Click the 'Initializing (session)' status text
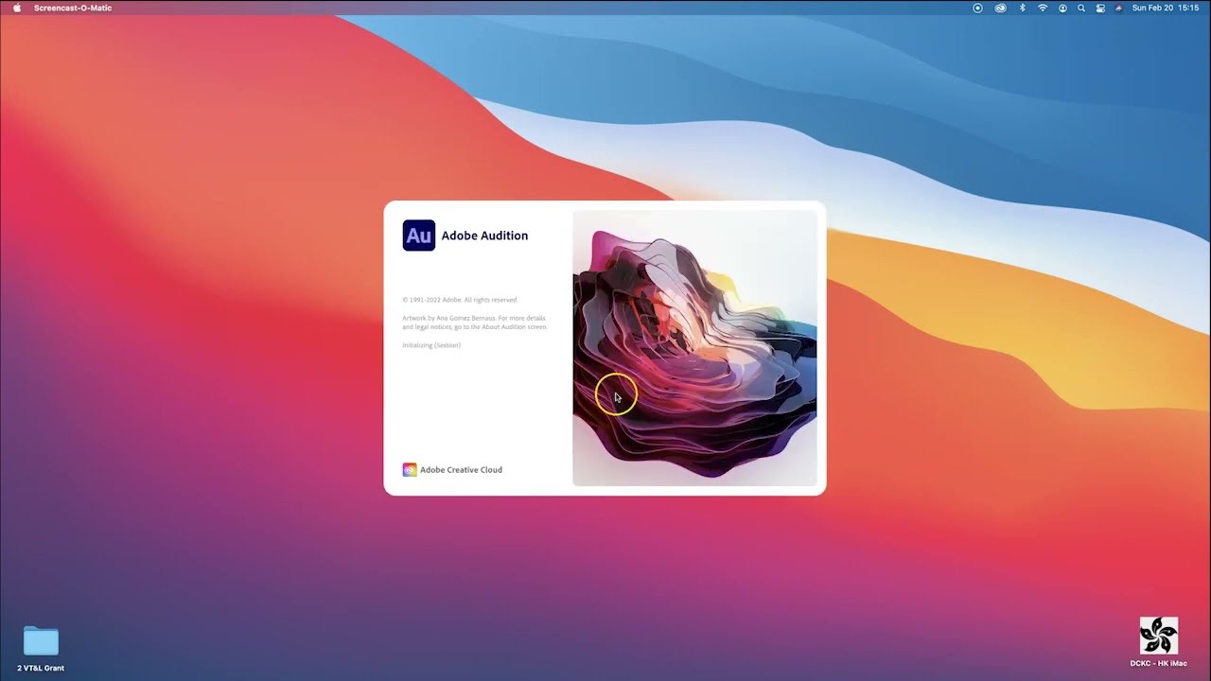 click(431, 345)
